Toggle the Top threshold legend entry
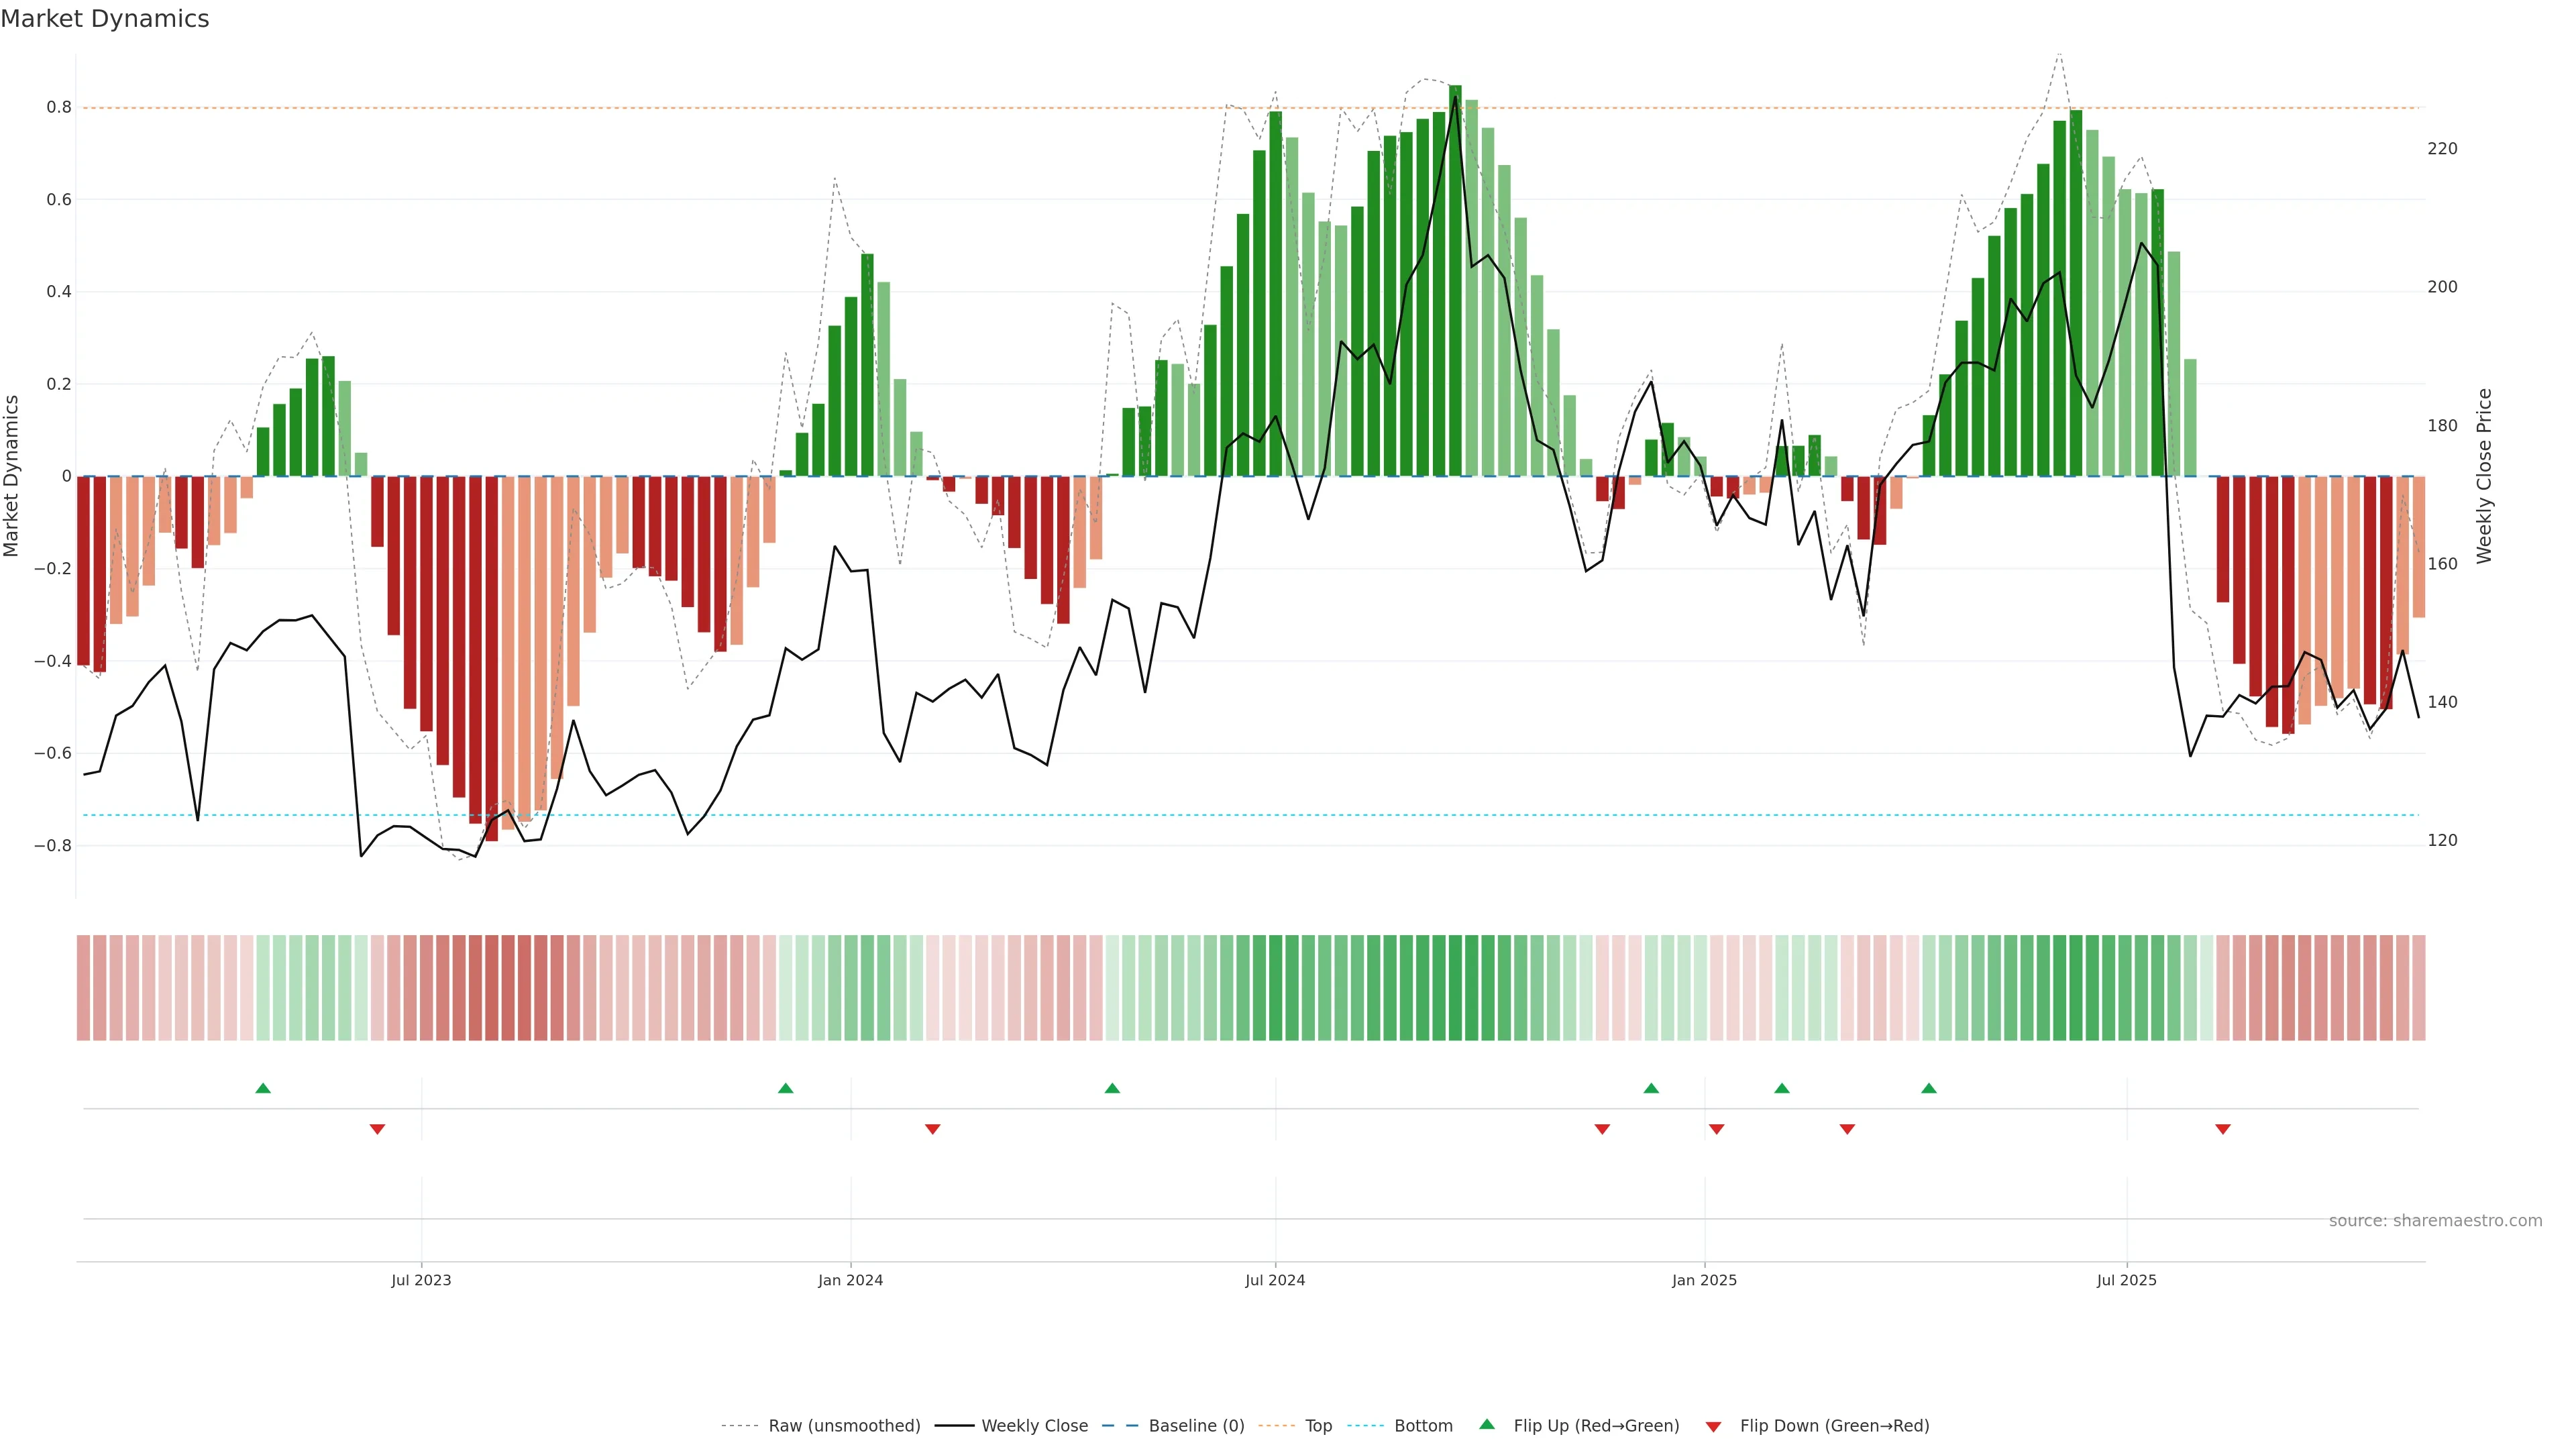Viewport: 2576px width, 1449px height. pyautogui.click(x=1318, y=1426)
